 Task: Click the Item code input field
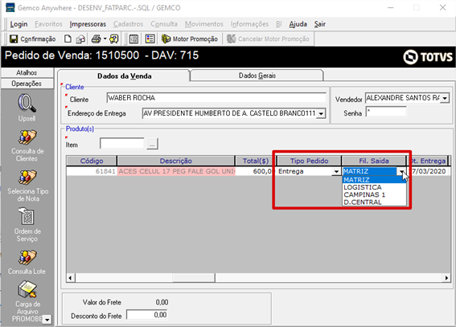122,144
